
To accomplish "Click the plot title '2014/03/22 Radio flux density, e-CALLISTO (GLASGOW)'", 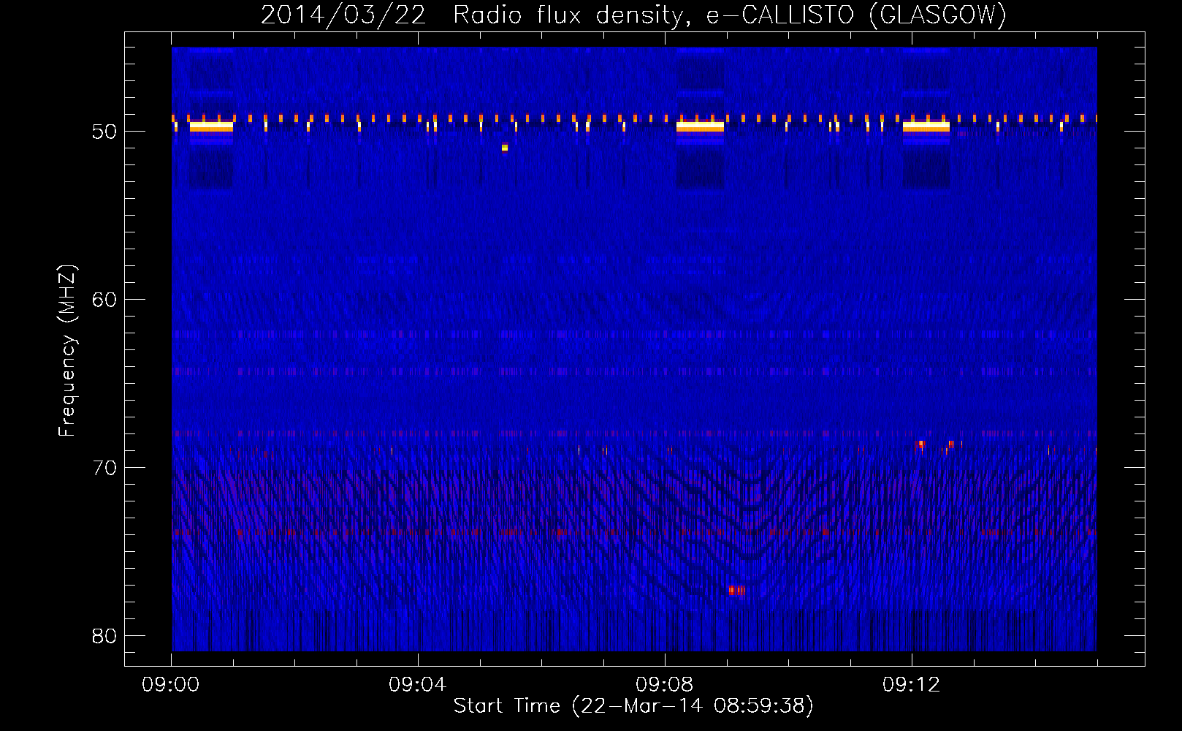I will point(633,15).
